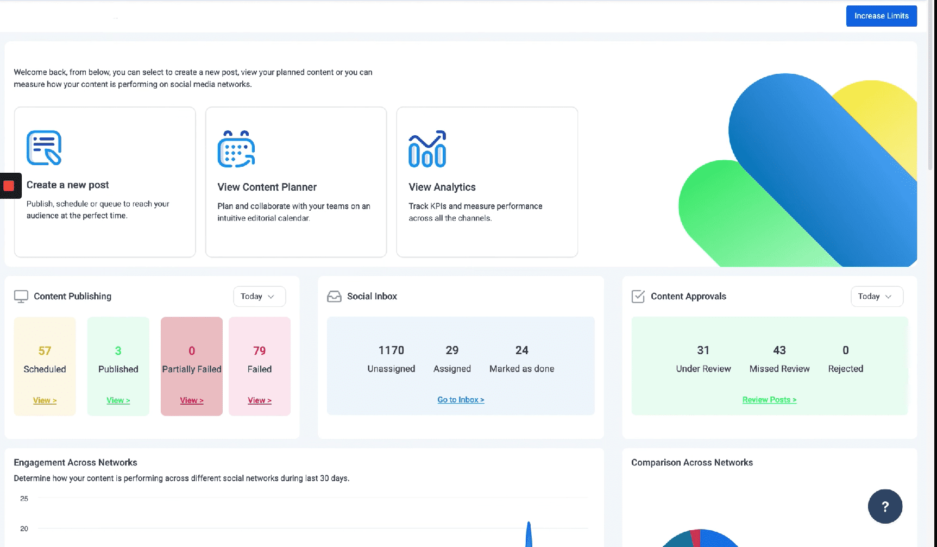Screen dimensions: 937x547
Task: Click the Review Posts link
Action: (769, 400)
